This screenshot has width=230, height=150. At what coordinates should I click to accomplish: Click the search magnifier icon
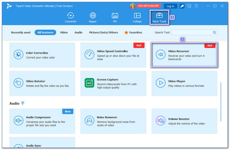point(214,32)
